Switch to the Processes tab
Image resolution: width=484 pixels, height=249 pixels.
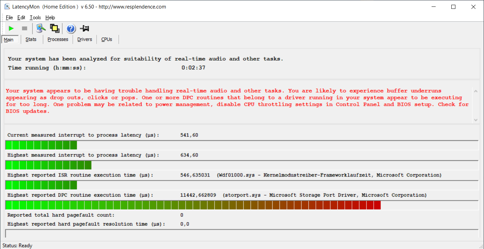[58, 39]
